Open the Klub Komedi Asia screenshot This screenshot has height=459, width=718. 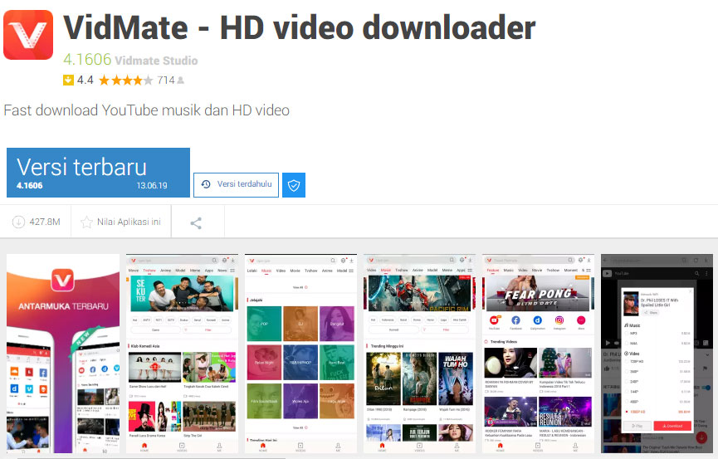click(x=183, y=354)
